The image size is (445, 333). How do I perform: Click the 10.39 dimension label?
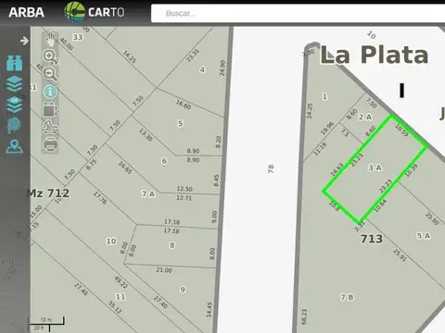point(412,170)
